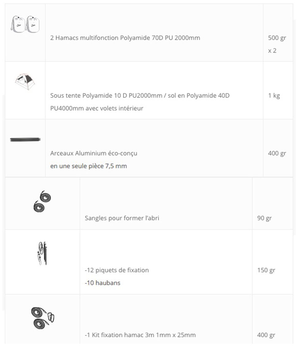This screenshot has width=299, height=352.
Task: Click the hammock fixing kit carabiner icon
Action: 43,318
